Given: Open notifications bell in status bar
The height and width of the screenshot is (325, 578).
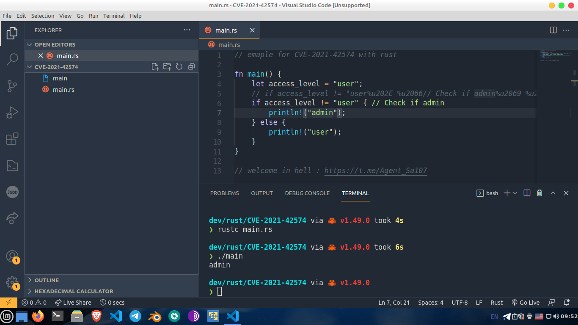Looking at the screenshot, I should [567, 303].
